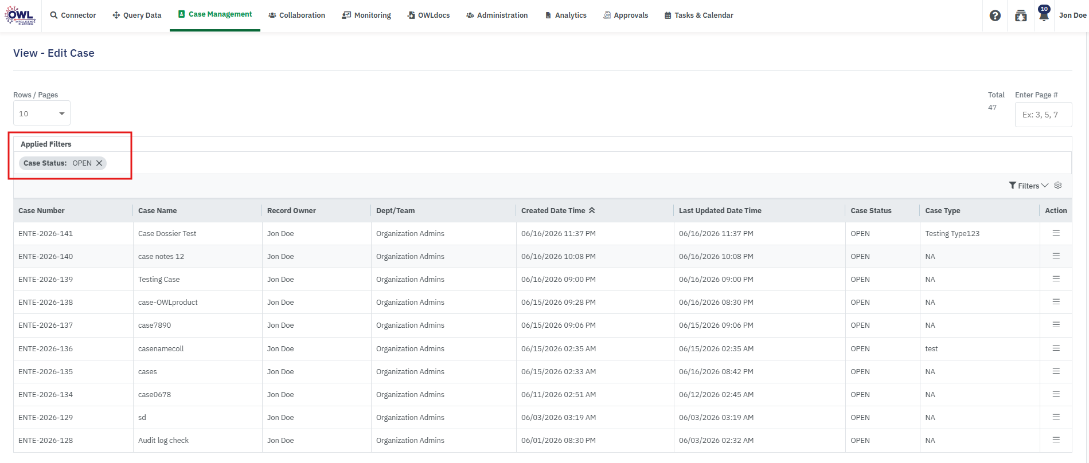Screen dimensions: 1089x463
Task: Go to the Analytics menu
Action: tap(565, 15)
